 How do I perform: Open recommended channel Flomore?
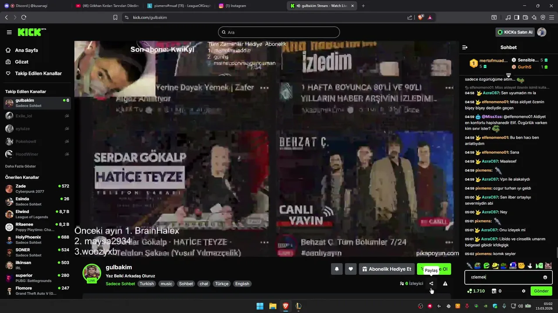[x=37, y=291]
